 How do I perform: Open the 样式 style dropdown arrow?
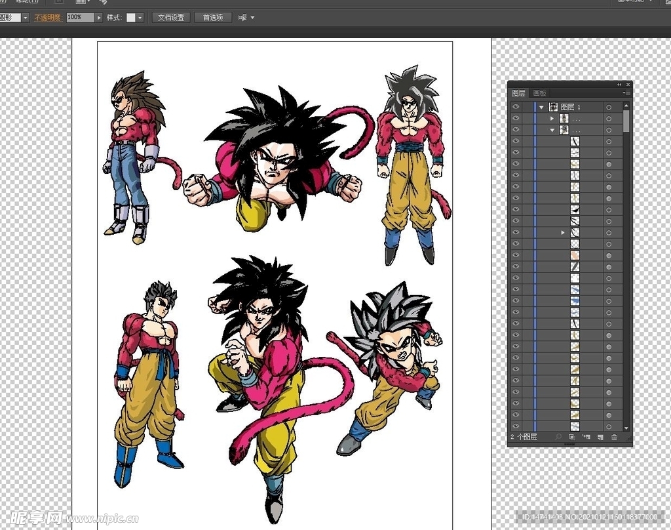(140, 18)
